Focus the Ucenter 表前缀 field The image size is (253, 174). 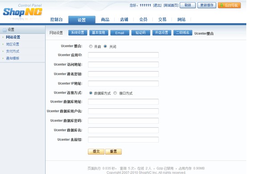pos(123,140)
